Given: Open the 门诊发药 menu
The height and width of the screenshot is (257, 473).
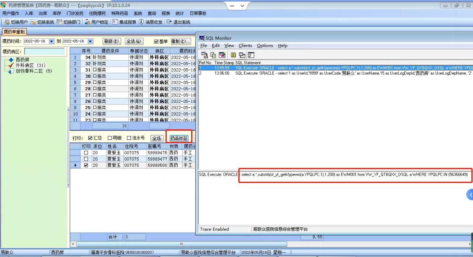Looking at the screenshot, I should pos(75,13).
